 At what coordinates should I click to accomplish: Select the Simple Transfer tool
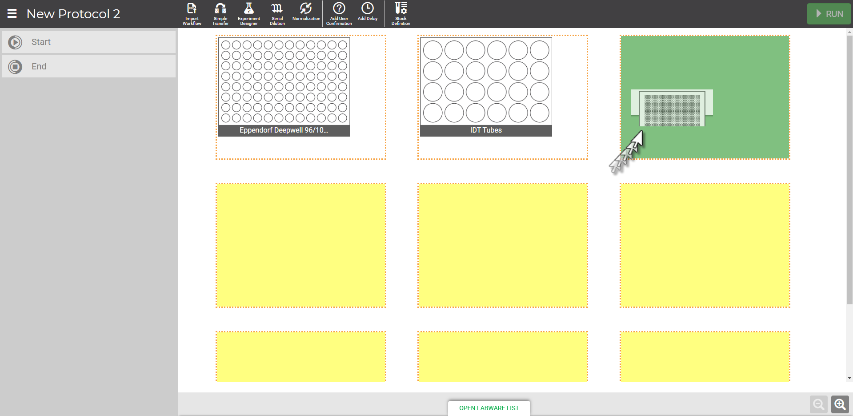[x=220, y=14]
